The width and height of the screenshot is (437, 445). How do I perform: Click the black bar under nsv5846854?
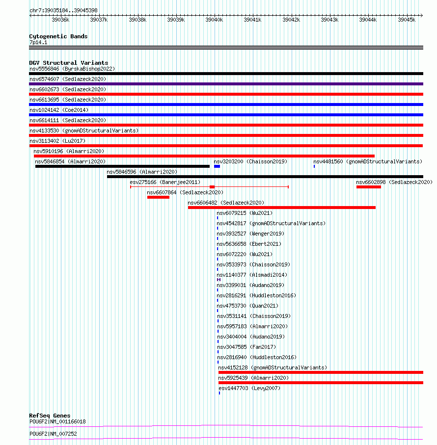click(122, 167)
